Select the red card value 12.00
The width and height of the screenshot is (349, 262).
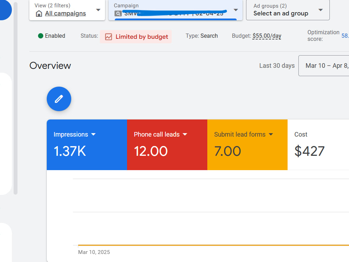tap(151, 151)
